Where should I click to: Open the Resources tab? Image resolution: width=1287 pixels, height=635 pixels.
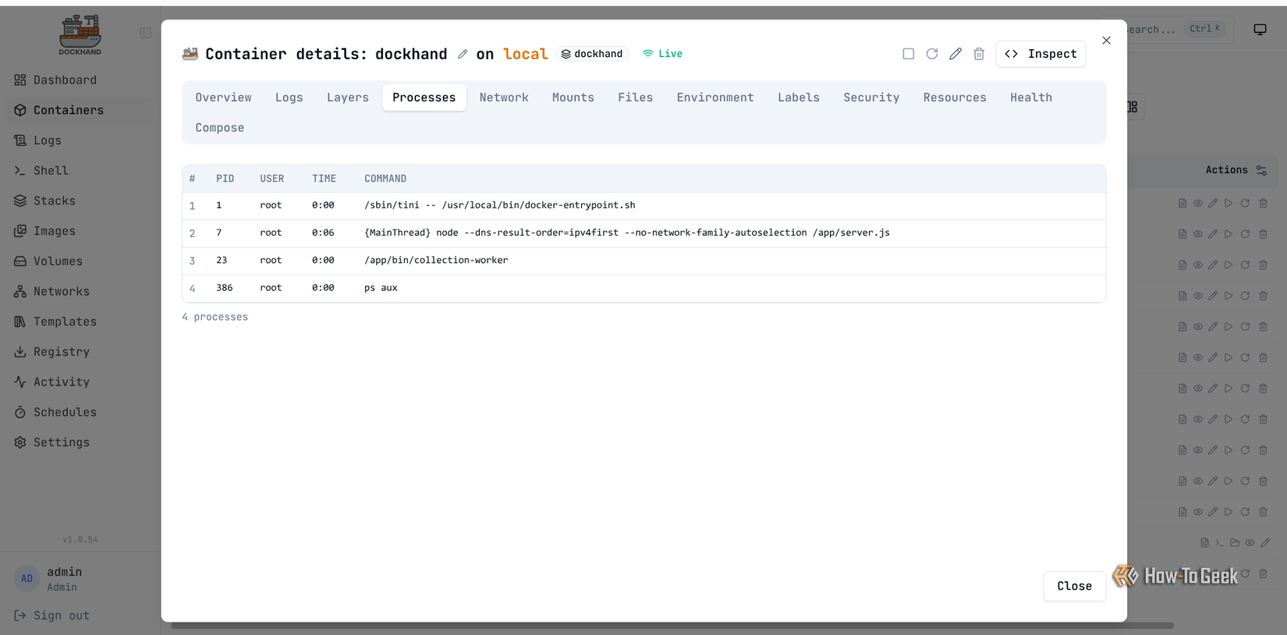click(x=954, y=98)
